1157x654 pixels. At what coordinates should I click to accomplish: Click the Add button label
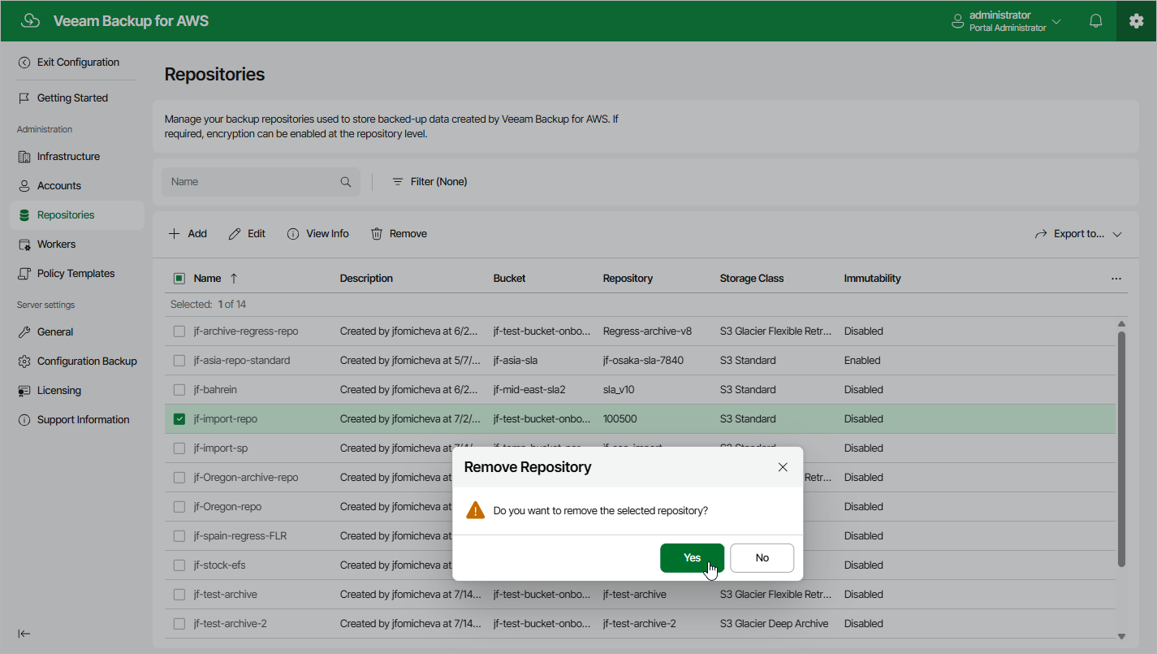click(x=197, y=234)
